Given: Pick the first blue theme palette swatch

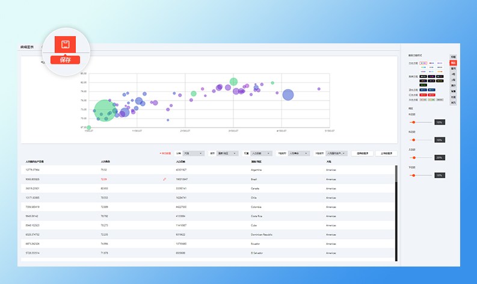Looking at the screenshot, I should (423, 90).
